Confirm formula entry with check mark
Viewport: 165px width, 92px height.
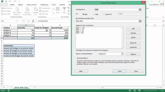click(29, 21)
